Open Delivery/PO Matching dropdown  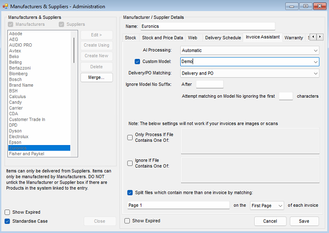(250, 73)
